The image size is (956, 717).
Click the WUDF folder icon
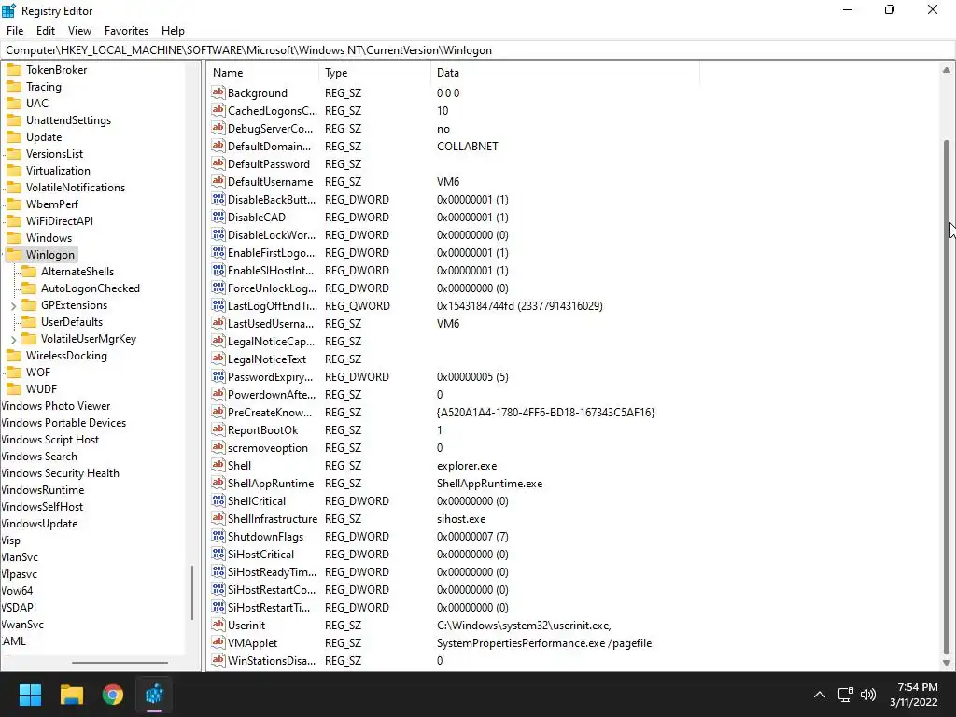coord(14,389)
